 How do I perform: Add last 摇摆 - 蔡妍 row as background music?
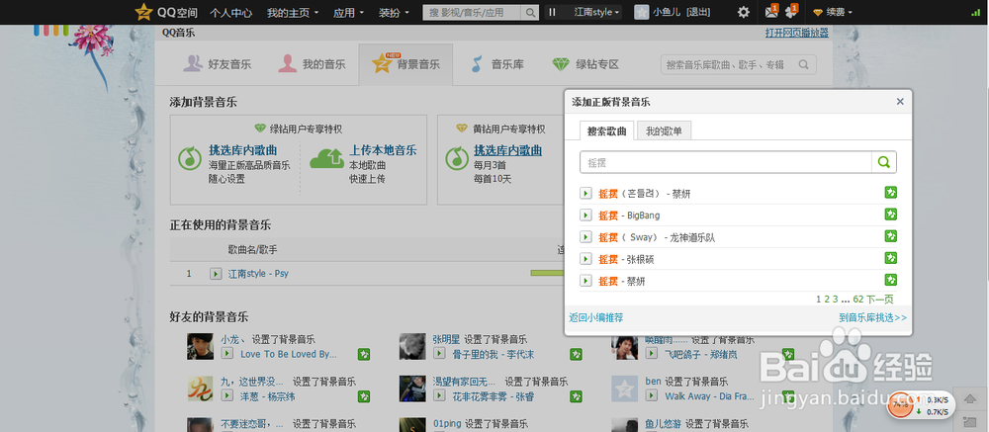tap(891, 280)
